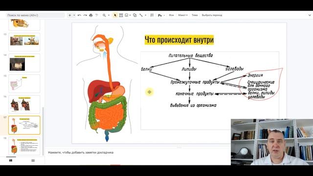Click the new slide plus button
The image size is (313, 176).
[x=69, y=15]
